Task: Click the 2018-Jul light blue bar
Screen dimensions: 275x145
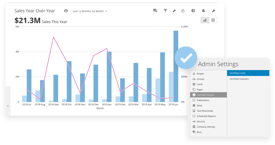Action: point(24,99)
